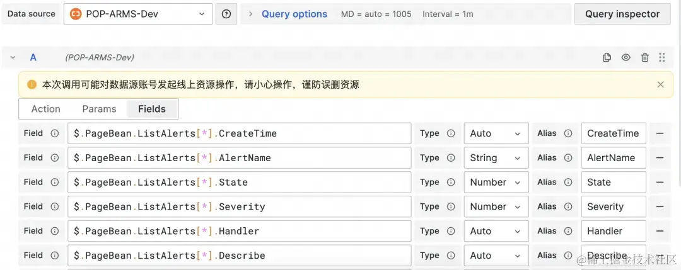
Task: Open the Query inspector
Action: pos(622,14)
